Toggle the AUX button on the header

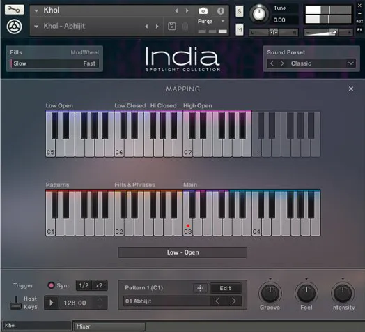[359, 22]
